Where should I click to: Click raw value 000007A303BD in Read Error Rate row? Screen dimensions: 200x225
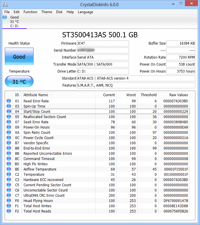pyautogui.click(x=176, y=101)
